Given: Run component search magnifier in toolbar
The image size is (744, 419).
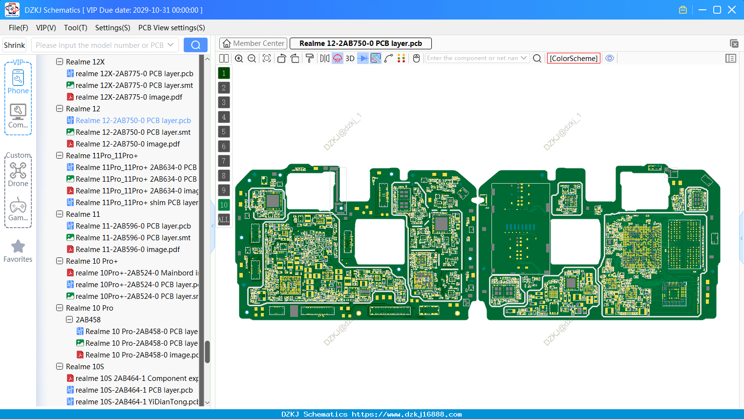Looking at the screenshot, I should click(x=537, y=58).
